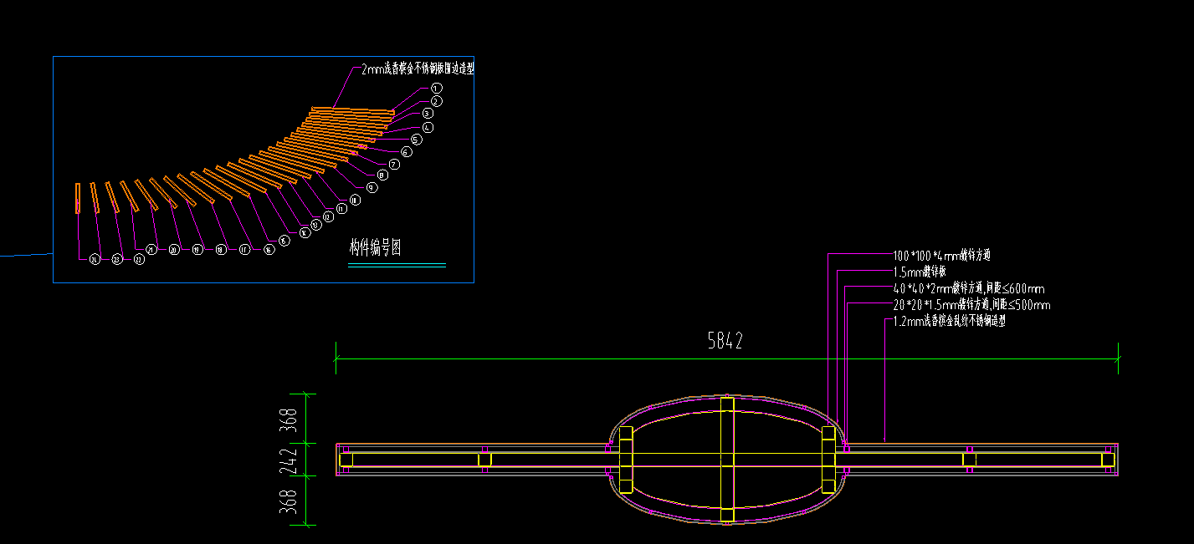Screen dimensions: 1194x544
Task: Click component number bubble 22
Action: 139,260
